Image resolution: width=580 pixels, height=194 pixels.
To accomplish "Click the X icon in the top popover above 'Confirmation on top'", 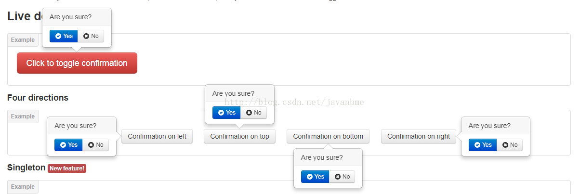I will pos(249,113).
